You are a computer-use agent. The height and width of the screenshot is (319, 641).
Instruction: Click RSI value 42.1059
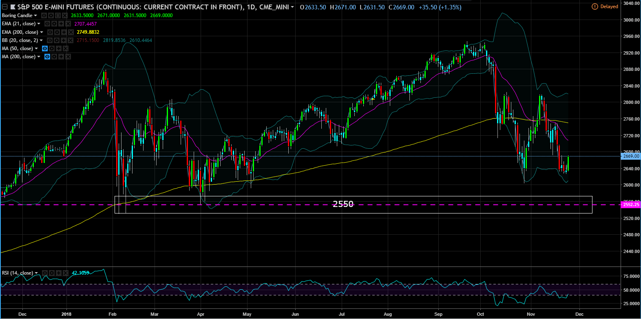coord(80,273)
